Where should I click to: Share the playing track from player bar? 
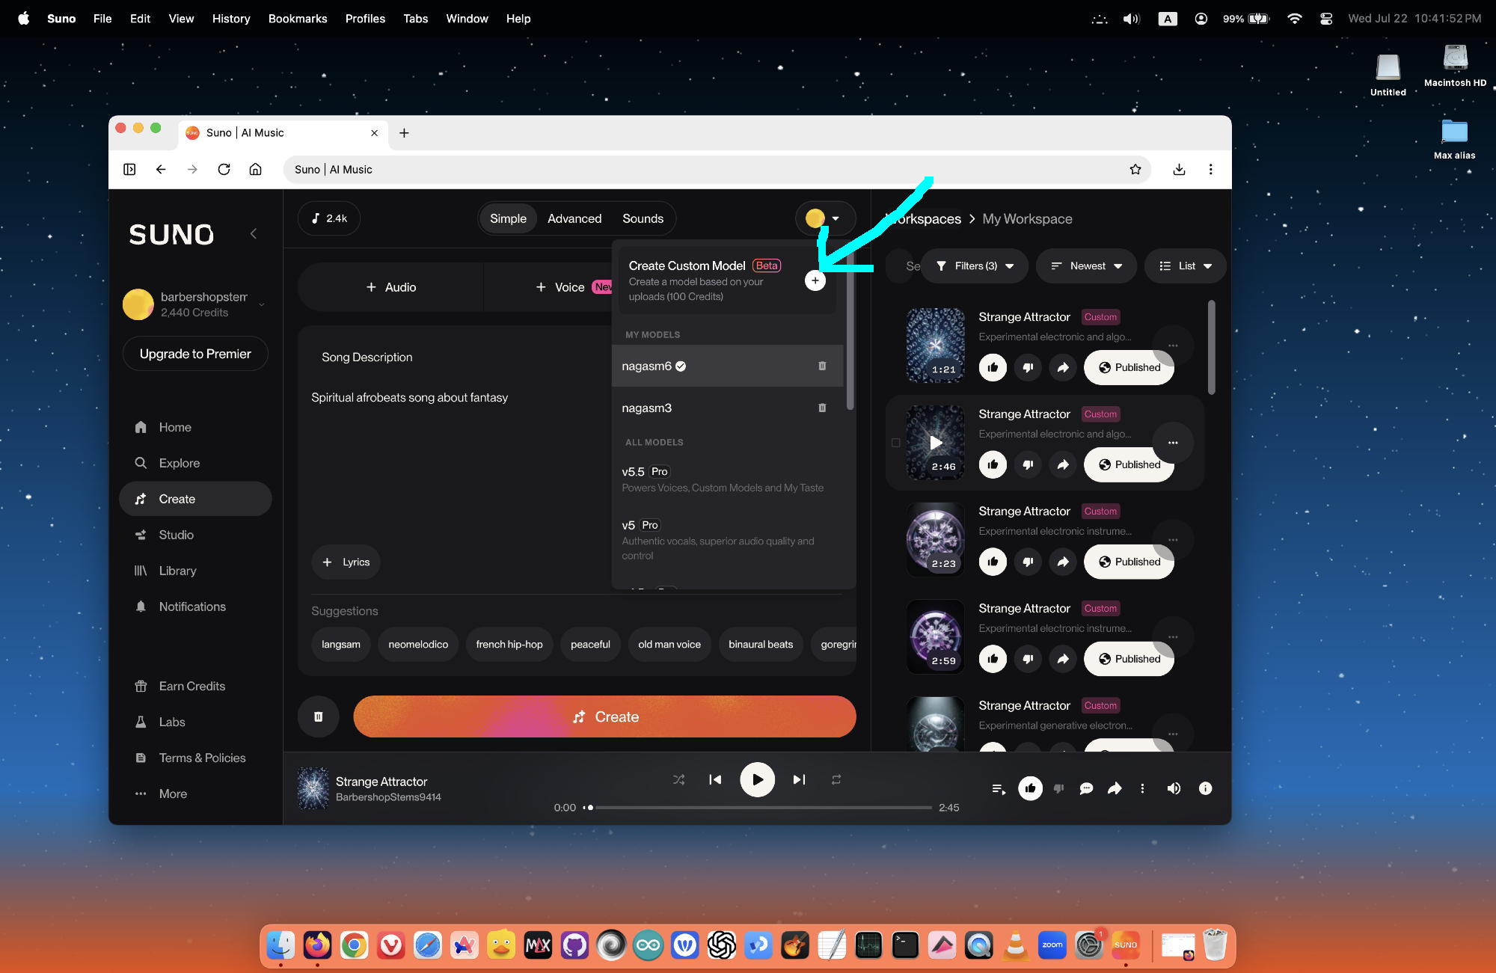(1115, 788)
